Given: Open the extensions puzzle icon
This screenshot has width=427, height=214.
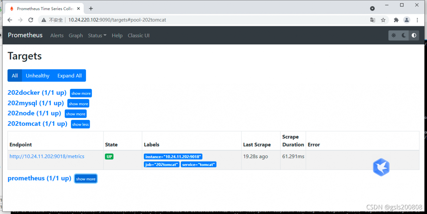Looking at the screenshot, I should click(396, 20).
